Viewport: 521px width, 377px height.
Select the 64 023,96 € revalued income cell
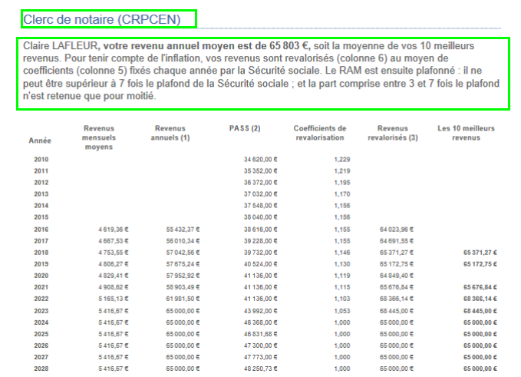click(397, 229)
